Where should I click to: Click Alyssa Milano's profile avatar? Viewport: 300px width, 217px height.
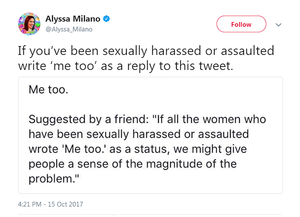tap(29, 24)
